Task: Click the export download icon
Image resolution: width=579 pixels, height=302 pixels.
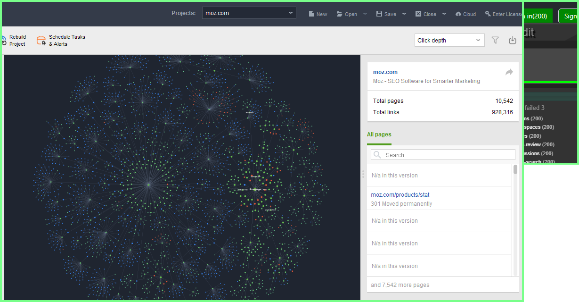Action: click(513, 41)
